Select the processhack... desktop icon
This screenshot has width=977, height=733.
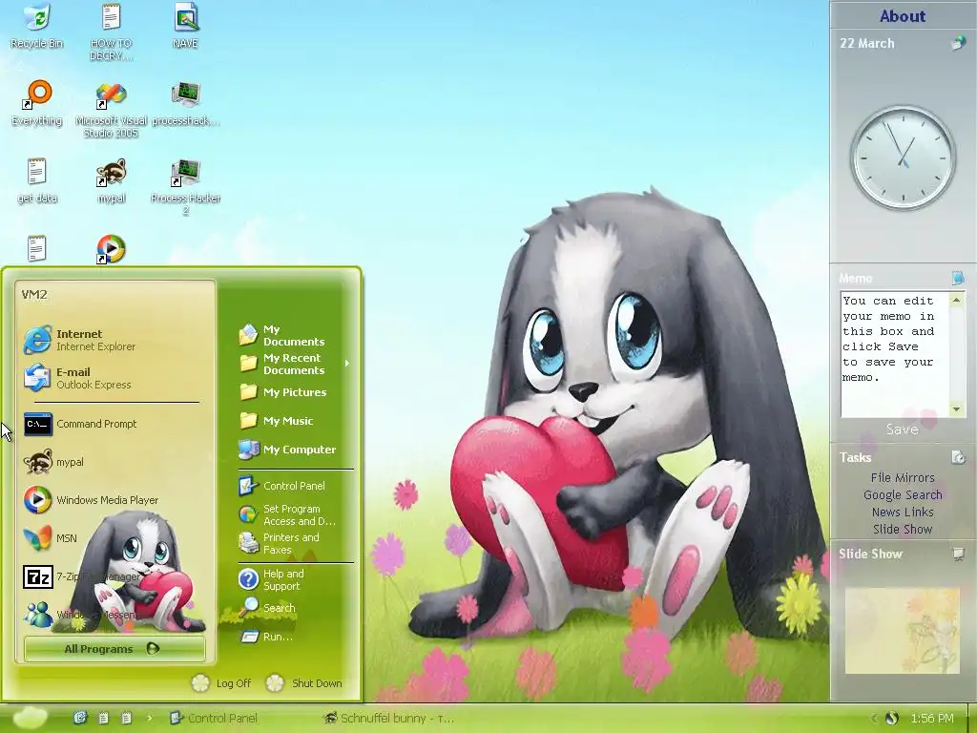pos(186,103)
